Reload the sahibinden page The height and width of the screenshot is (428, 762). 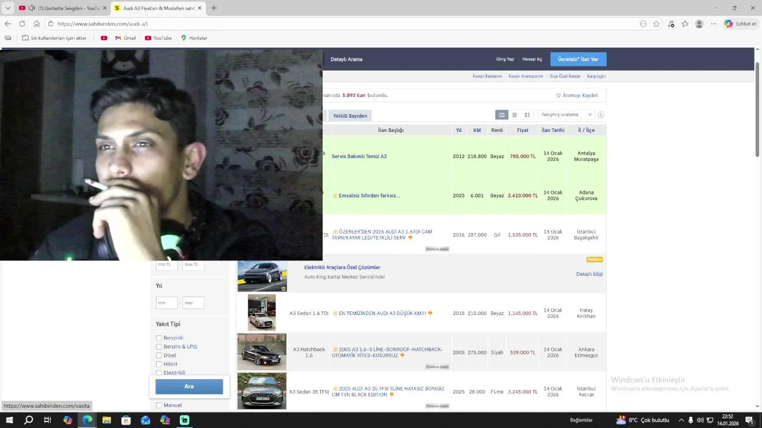22,24
